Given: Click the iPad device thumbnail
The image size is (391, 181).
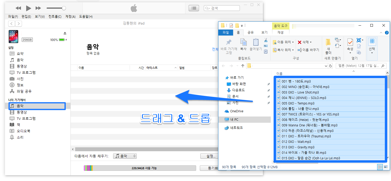Looking at the screenshot, I should click(x=14, y=36).
